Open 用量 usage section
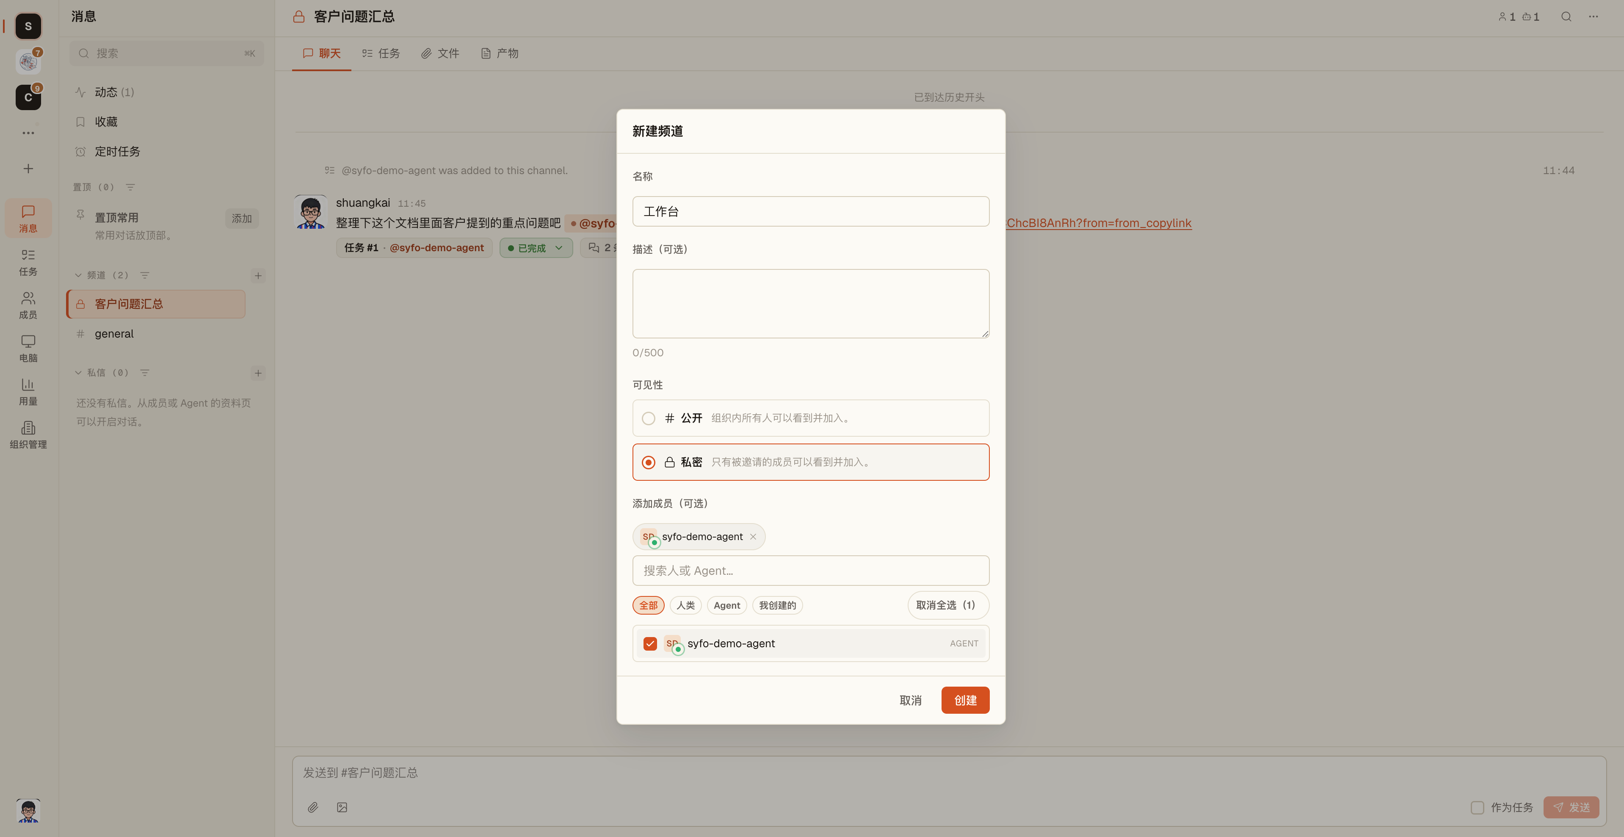1624x837 pixels. [28, 392]
